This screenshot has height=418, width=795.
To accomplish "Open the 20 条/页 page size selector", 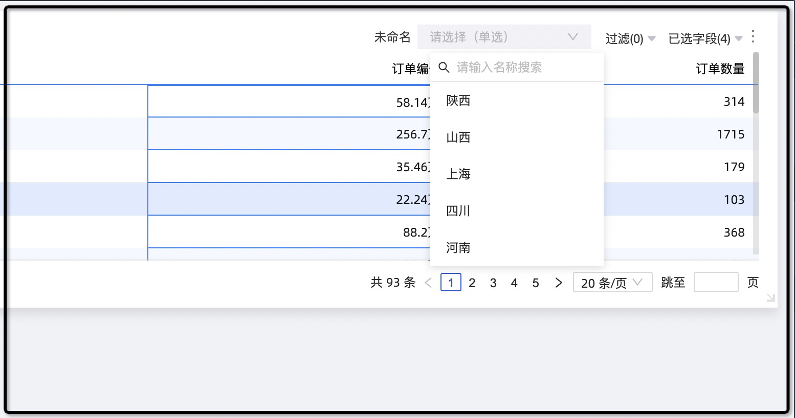I will [612, 283].
